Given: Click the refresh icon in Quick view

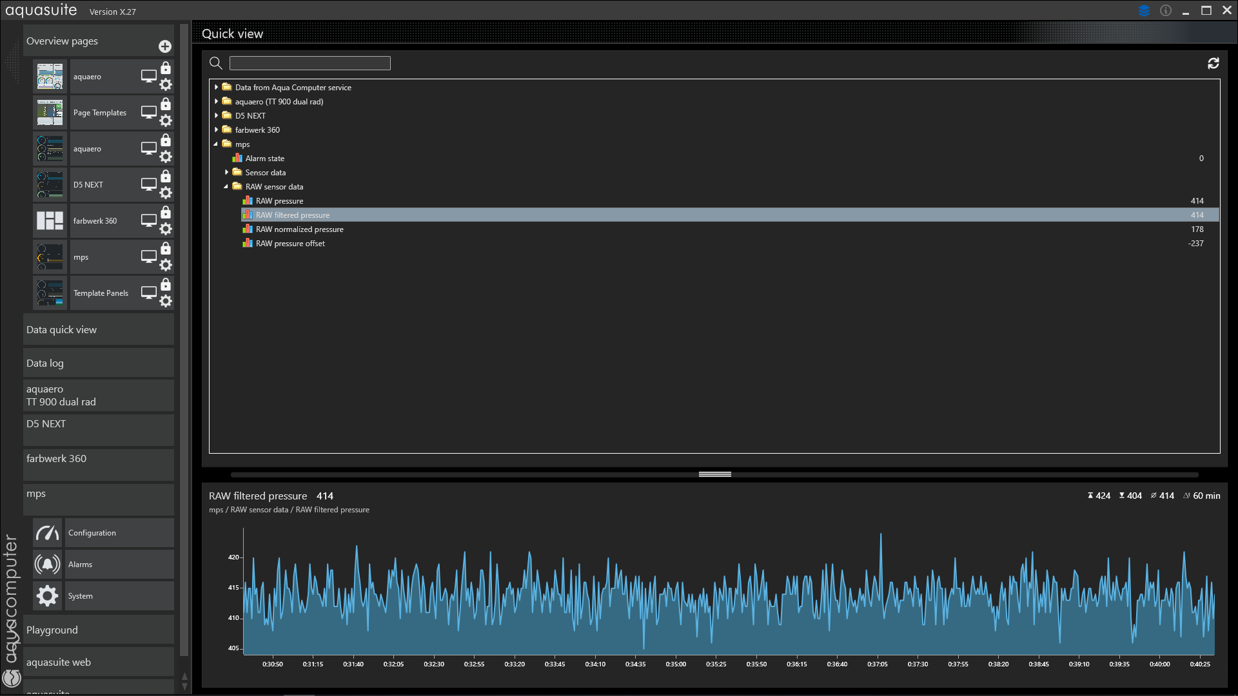Looking at the screenshot, I should [1213, 63].
